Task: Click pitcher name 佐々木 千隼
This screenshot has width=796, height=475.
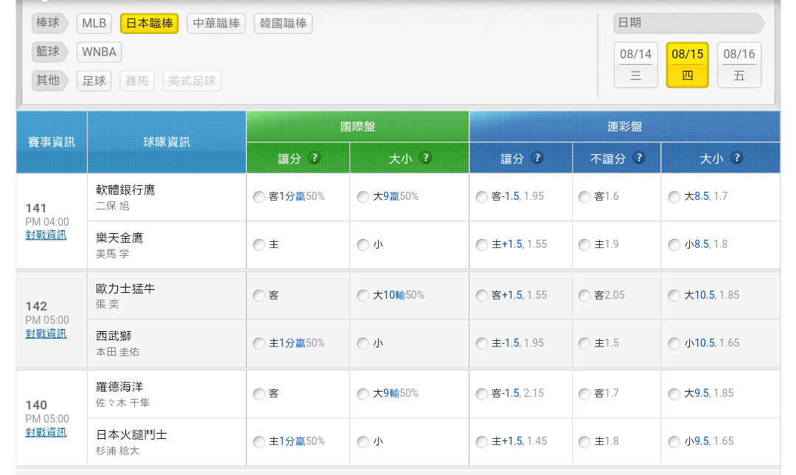Action: pyautogui.click(x=123, y=403)
